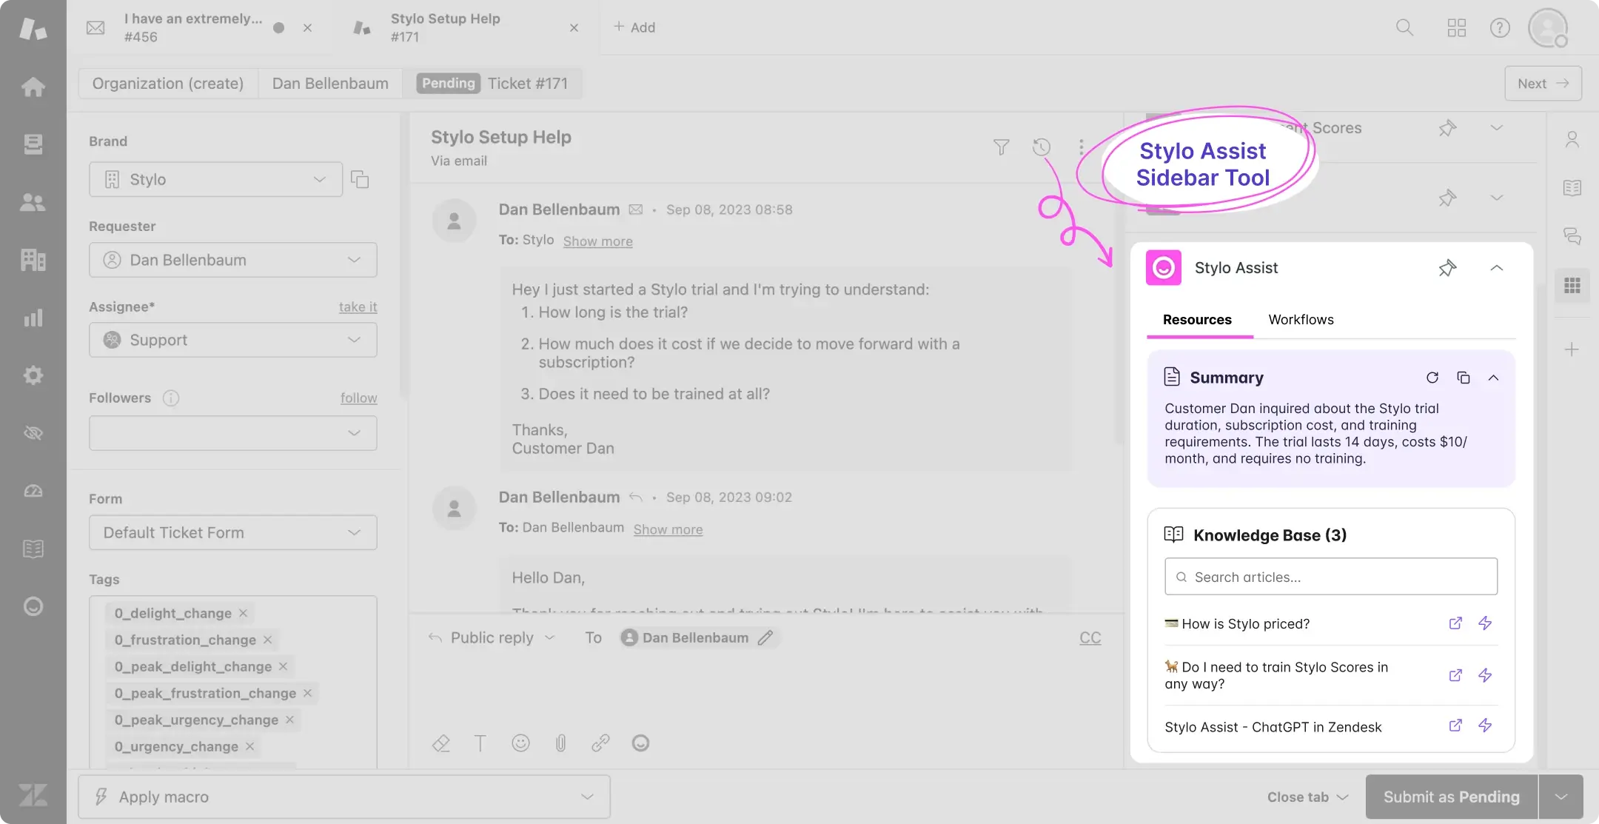The width and height of the screenshot is (1599, 824).
Task: Open the search magnifier in top bar
Action: [x=1404, y=28]
